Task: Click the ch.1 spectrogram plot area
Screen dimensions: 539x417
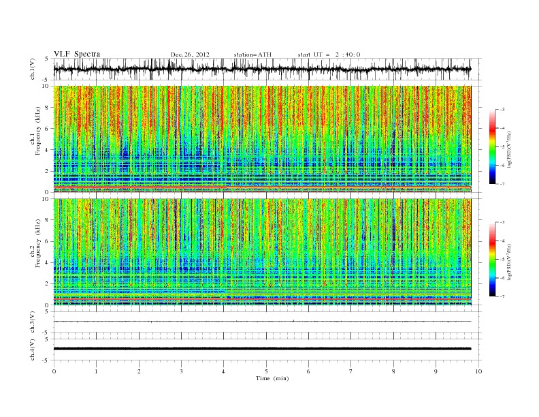Action: (262, 139)
